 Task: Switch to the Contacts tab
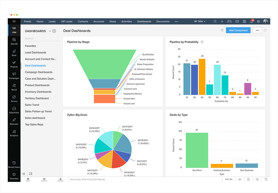[x=83, y=21]
